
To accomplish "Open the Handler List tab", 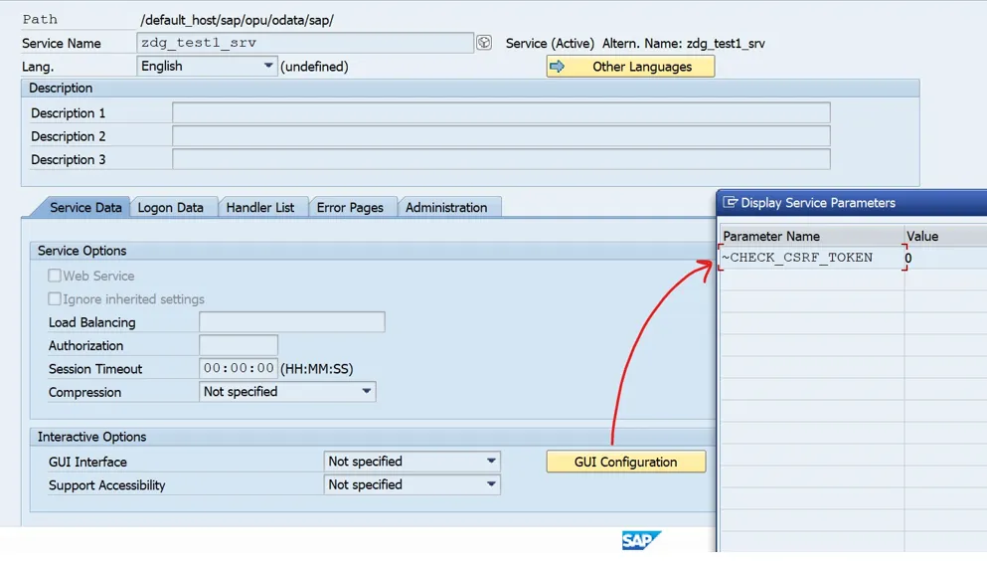I will coord(260,207).
